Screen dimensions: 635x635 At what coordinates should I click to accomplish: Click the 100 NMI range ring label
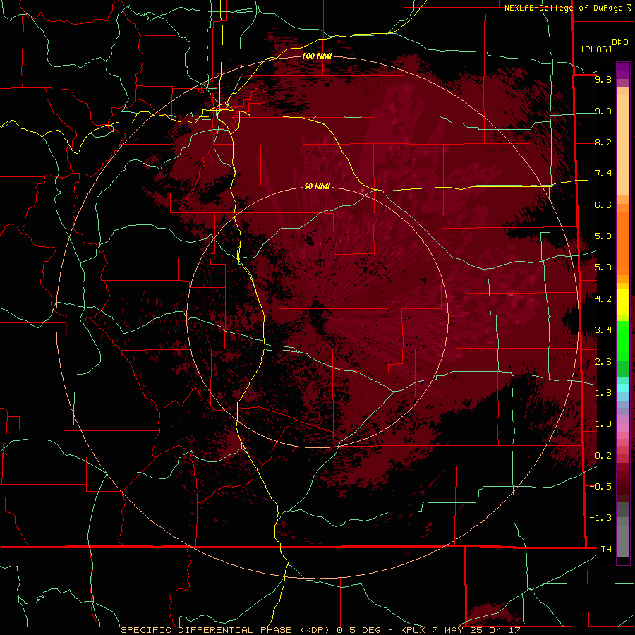(x=317, y=56)
